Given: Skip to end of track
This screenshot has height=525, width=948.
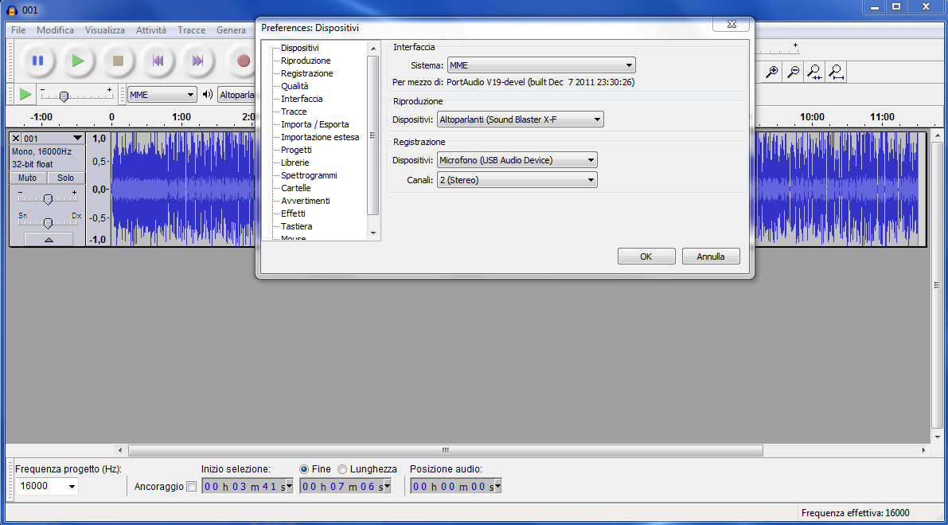Looking at the screenshot, I should click(197, 61).
